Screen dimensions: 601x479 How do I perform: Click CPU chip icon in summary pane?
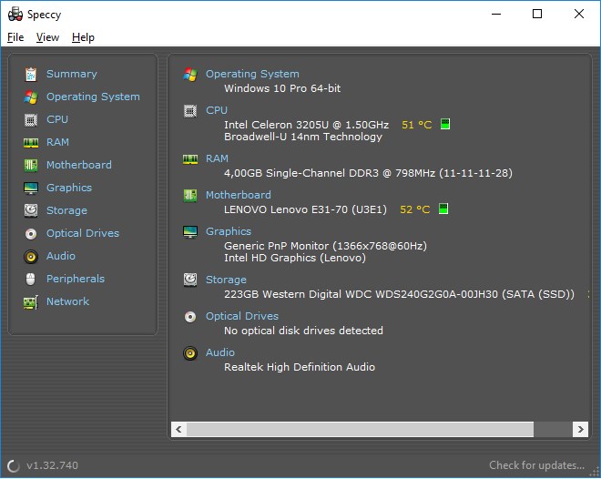(x=190, y=111)
